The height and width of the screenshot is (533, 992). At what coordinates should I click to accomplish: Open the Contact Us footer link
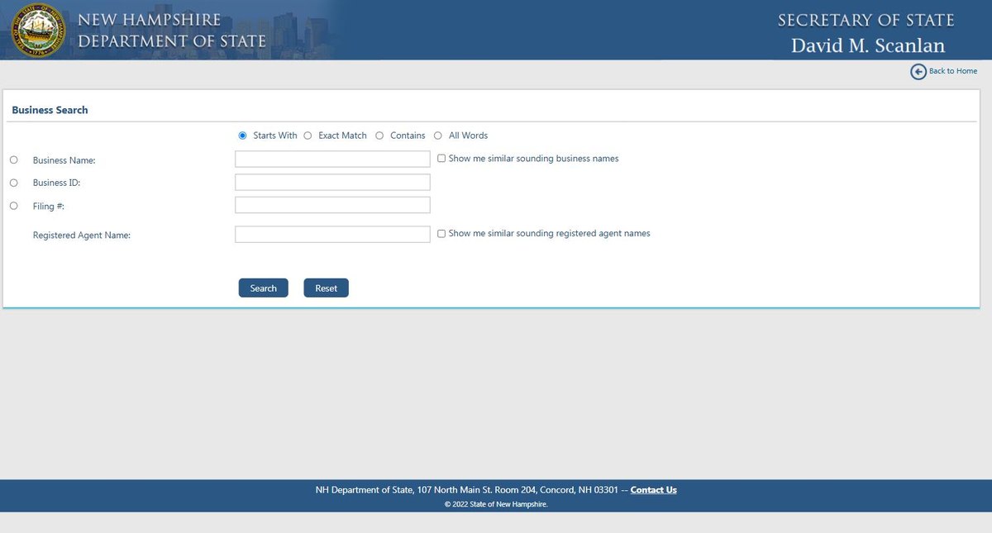pyautogui.click(x=653, y=490)
